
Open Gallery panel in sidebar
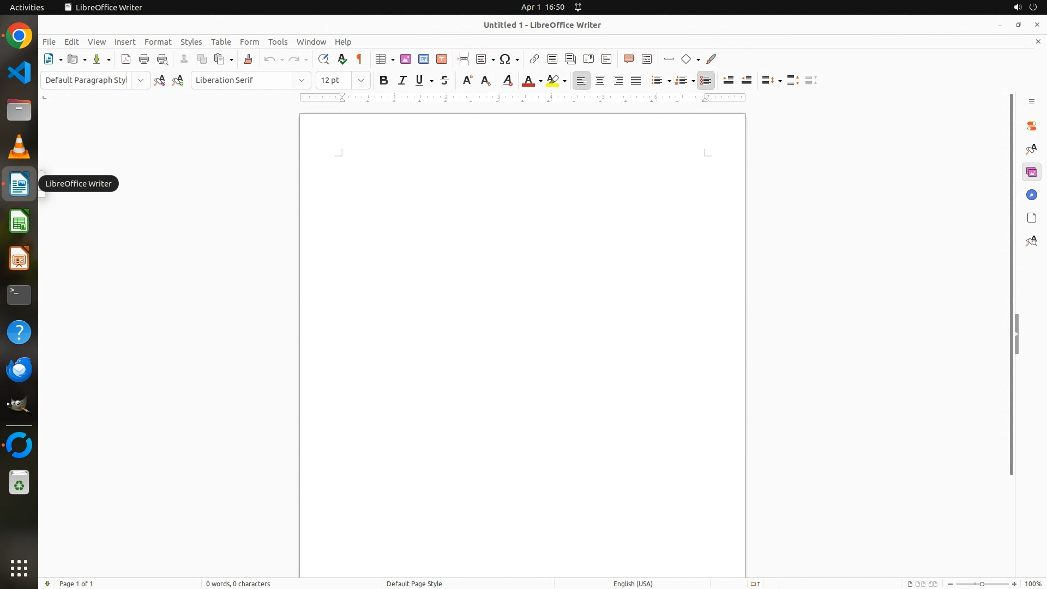1031,172
